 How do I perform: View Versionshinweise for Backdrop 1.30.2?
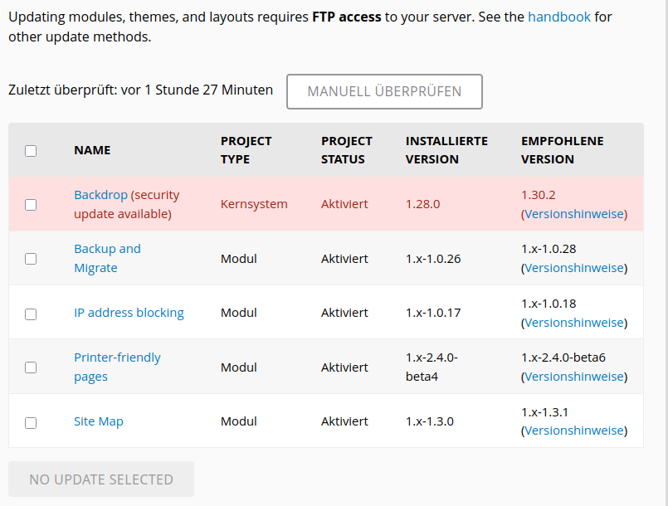tap(573, 213)
